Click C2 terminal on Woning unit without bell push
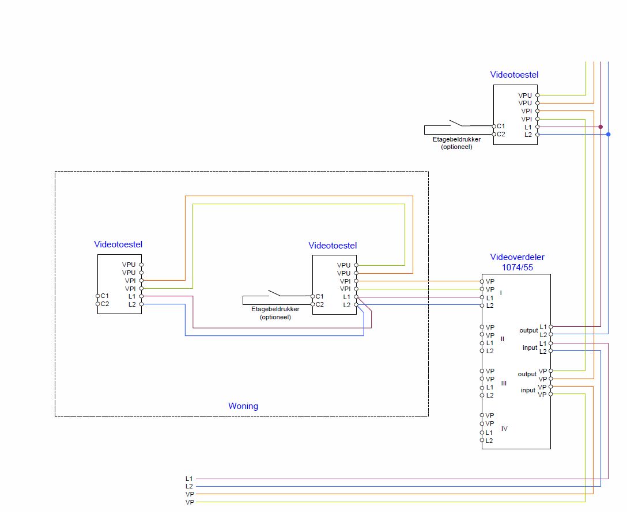This screenshot has width=627, height=512. pos(97,304)
